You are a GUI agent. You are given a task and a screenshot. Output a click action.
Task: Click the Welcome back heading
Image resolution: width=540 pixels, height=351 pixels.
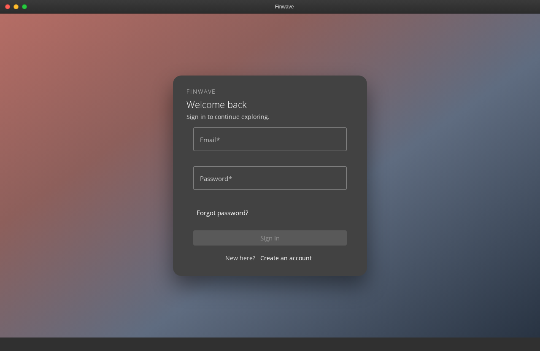216,105
